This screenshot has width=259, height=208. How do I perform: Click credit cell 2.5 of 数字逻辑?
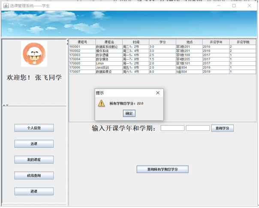pyautogui.click(x=163, y=55)
